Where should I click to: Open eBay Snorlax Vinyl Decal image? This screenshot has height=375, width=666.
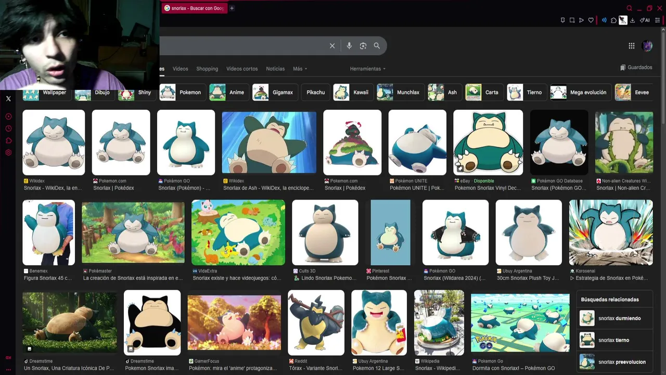pyautogui.click(x=488, y=142)
